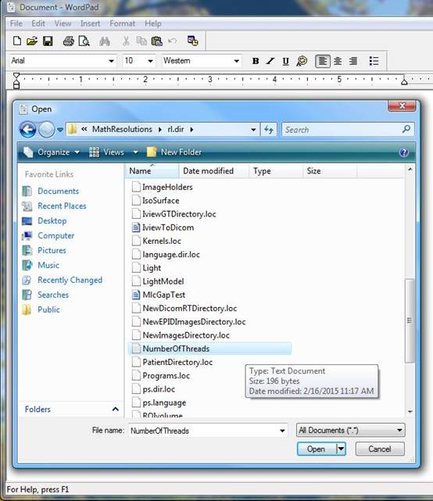The height and width of the screenshot is (501, 433).
Task: Click the Undo arrow icon
Action: [x=173, y=41]
